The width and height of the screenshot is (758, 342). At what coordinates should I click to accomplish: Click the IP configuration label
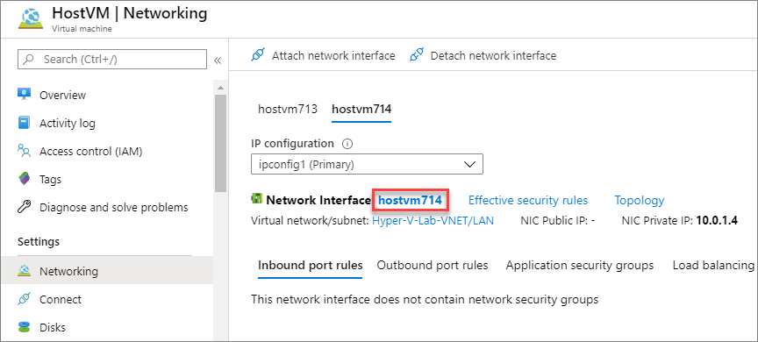[292, 144]
